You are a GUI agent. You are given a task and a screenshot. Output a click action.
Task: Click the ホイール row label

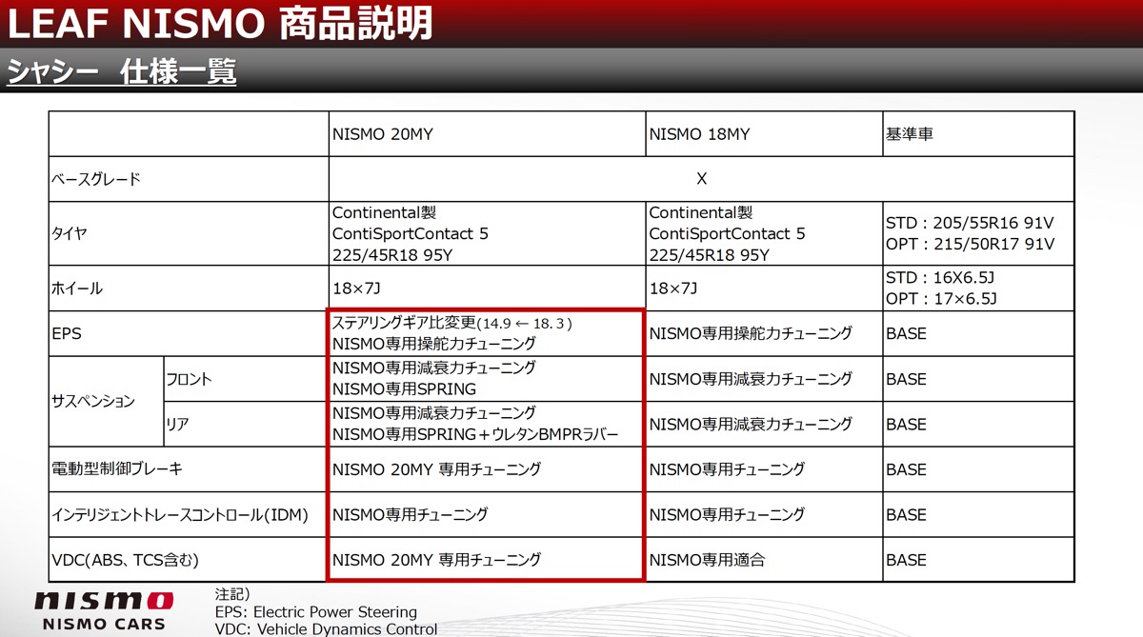(x=76, y=289)
